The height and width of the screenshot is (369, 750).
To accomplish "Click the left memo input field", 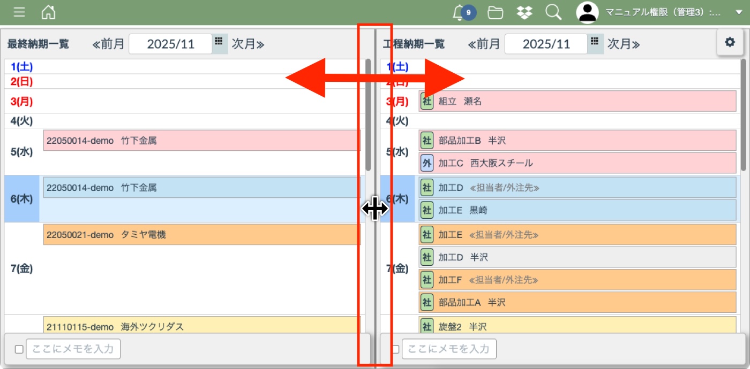I will click(73, 349).
